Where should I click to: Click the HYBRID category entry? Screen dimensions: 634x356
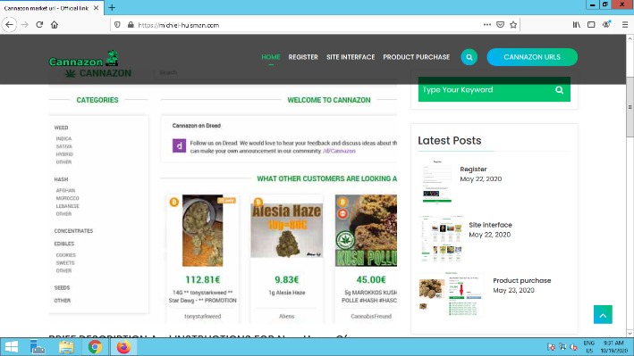pyautogui.click(x=64, y=154)
